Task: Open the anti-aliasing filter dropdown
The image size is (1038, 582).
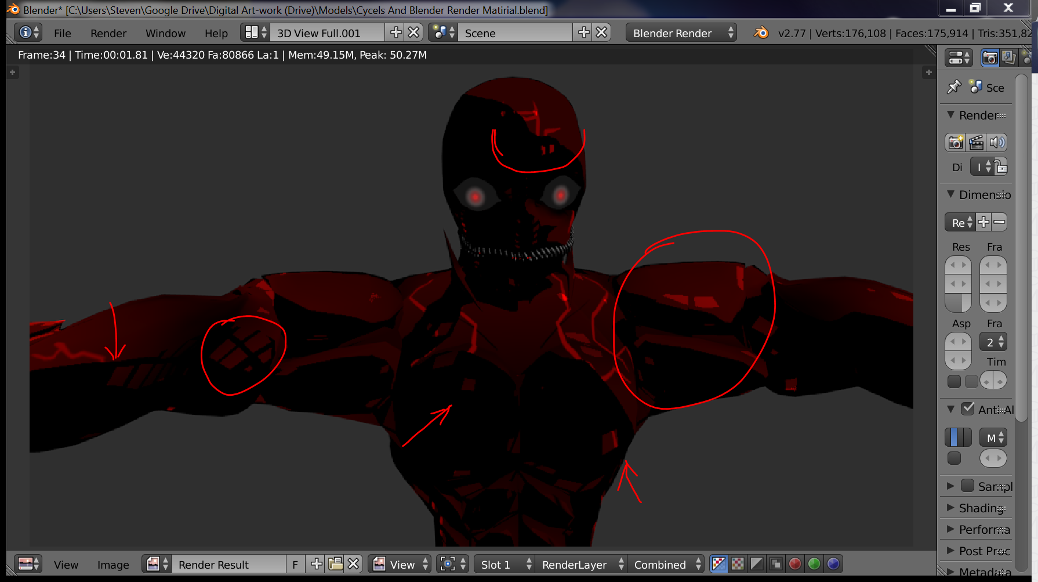Action: pos(993,438)
